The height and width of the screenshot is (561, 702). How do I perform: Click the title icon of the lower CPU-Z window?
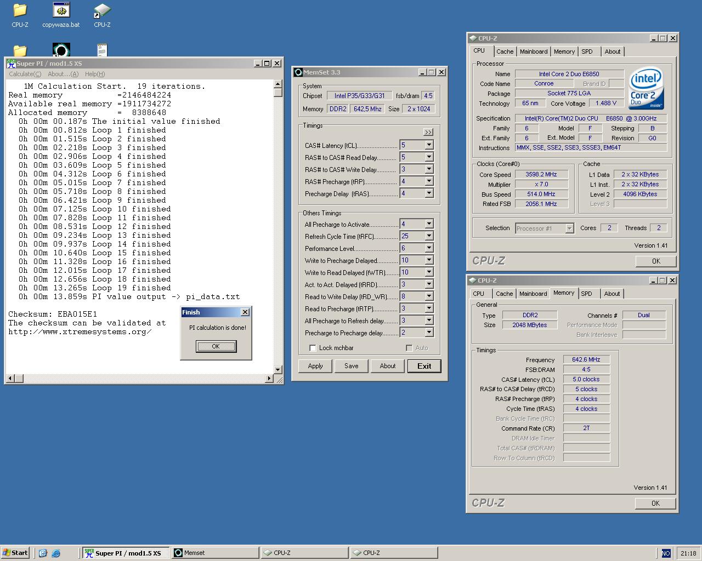[473, 280]
